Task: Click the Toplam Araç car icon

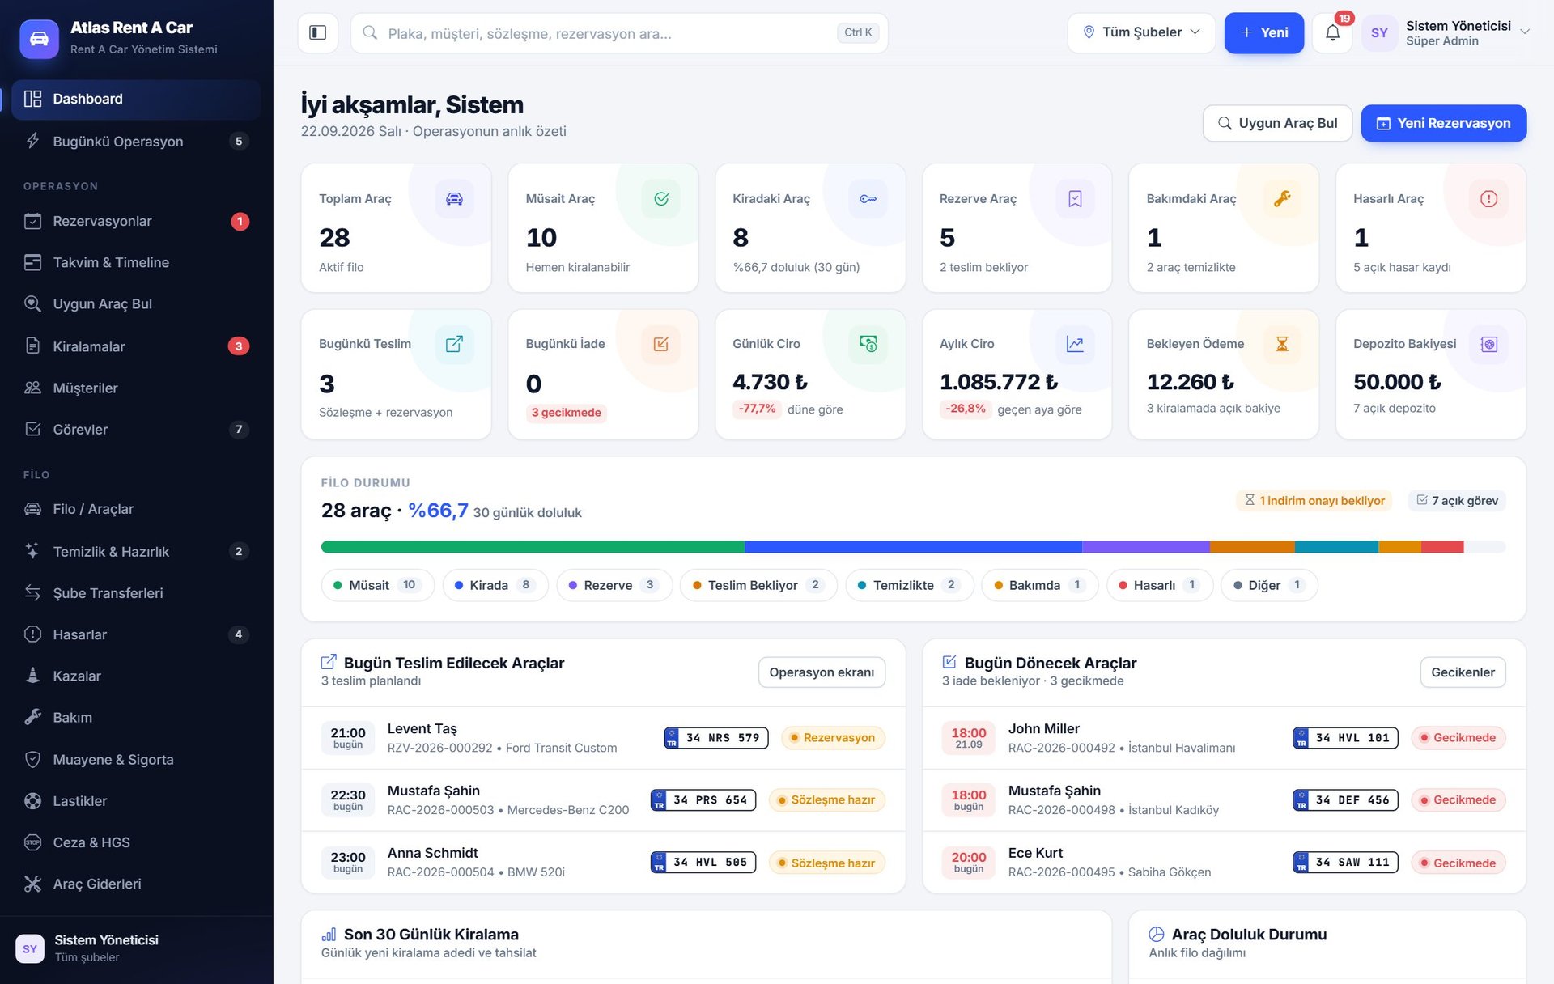Action: tap(454, 198)
